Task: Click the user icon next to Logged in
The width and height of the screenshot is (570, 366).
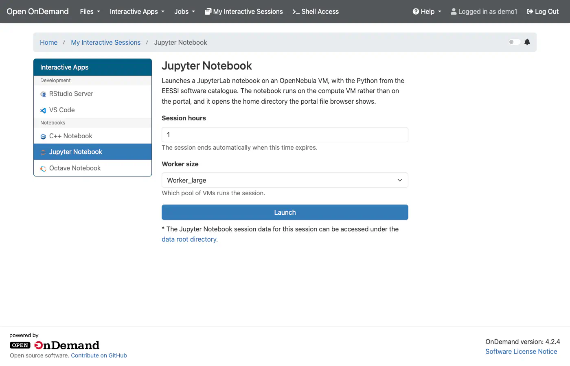Action: [x=454, y=11]
